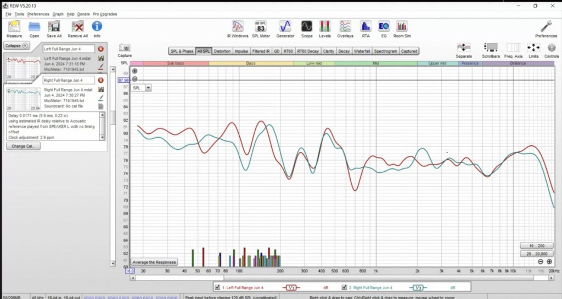Screen dimensions: 562x299
Task: Open the Levels meter icon
Action: point(325,29)
